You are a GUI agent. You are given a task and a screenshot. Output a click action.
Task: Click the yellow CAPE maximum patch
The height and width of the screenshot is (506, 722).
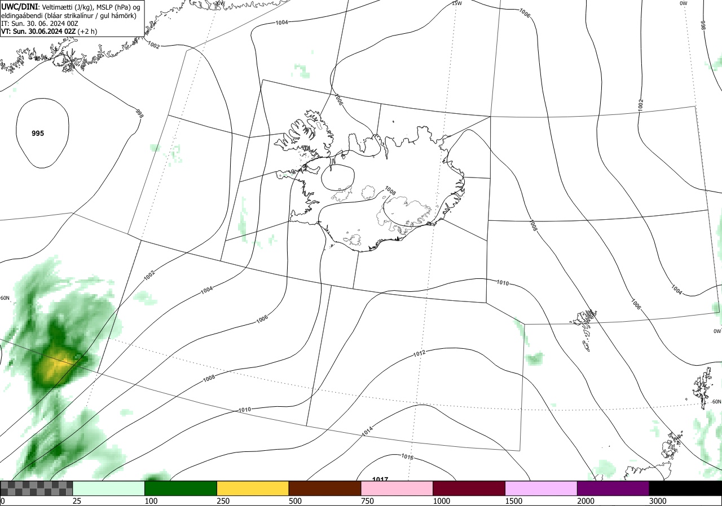coord(56,365)
